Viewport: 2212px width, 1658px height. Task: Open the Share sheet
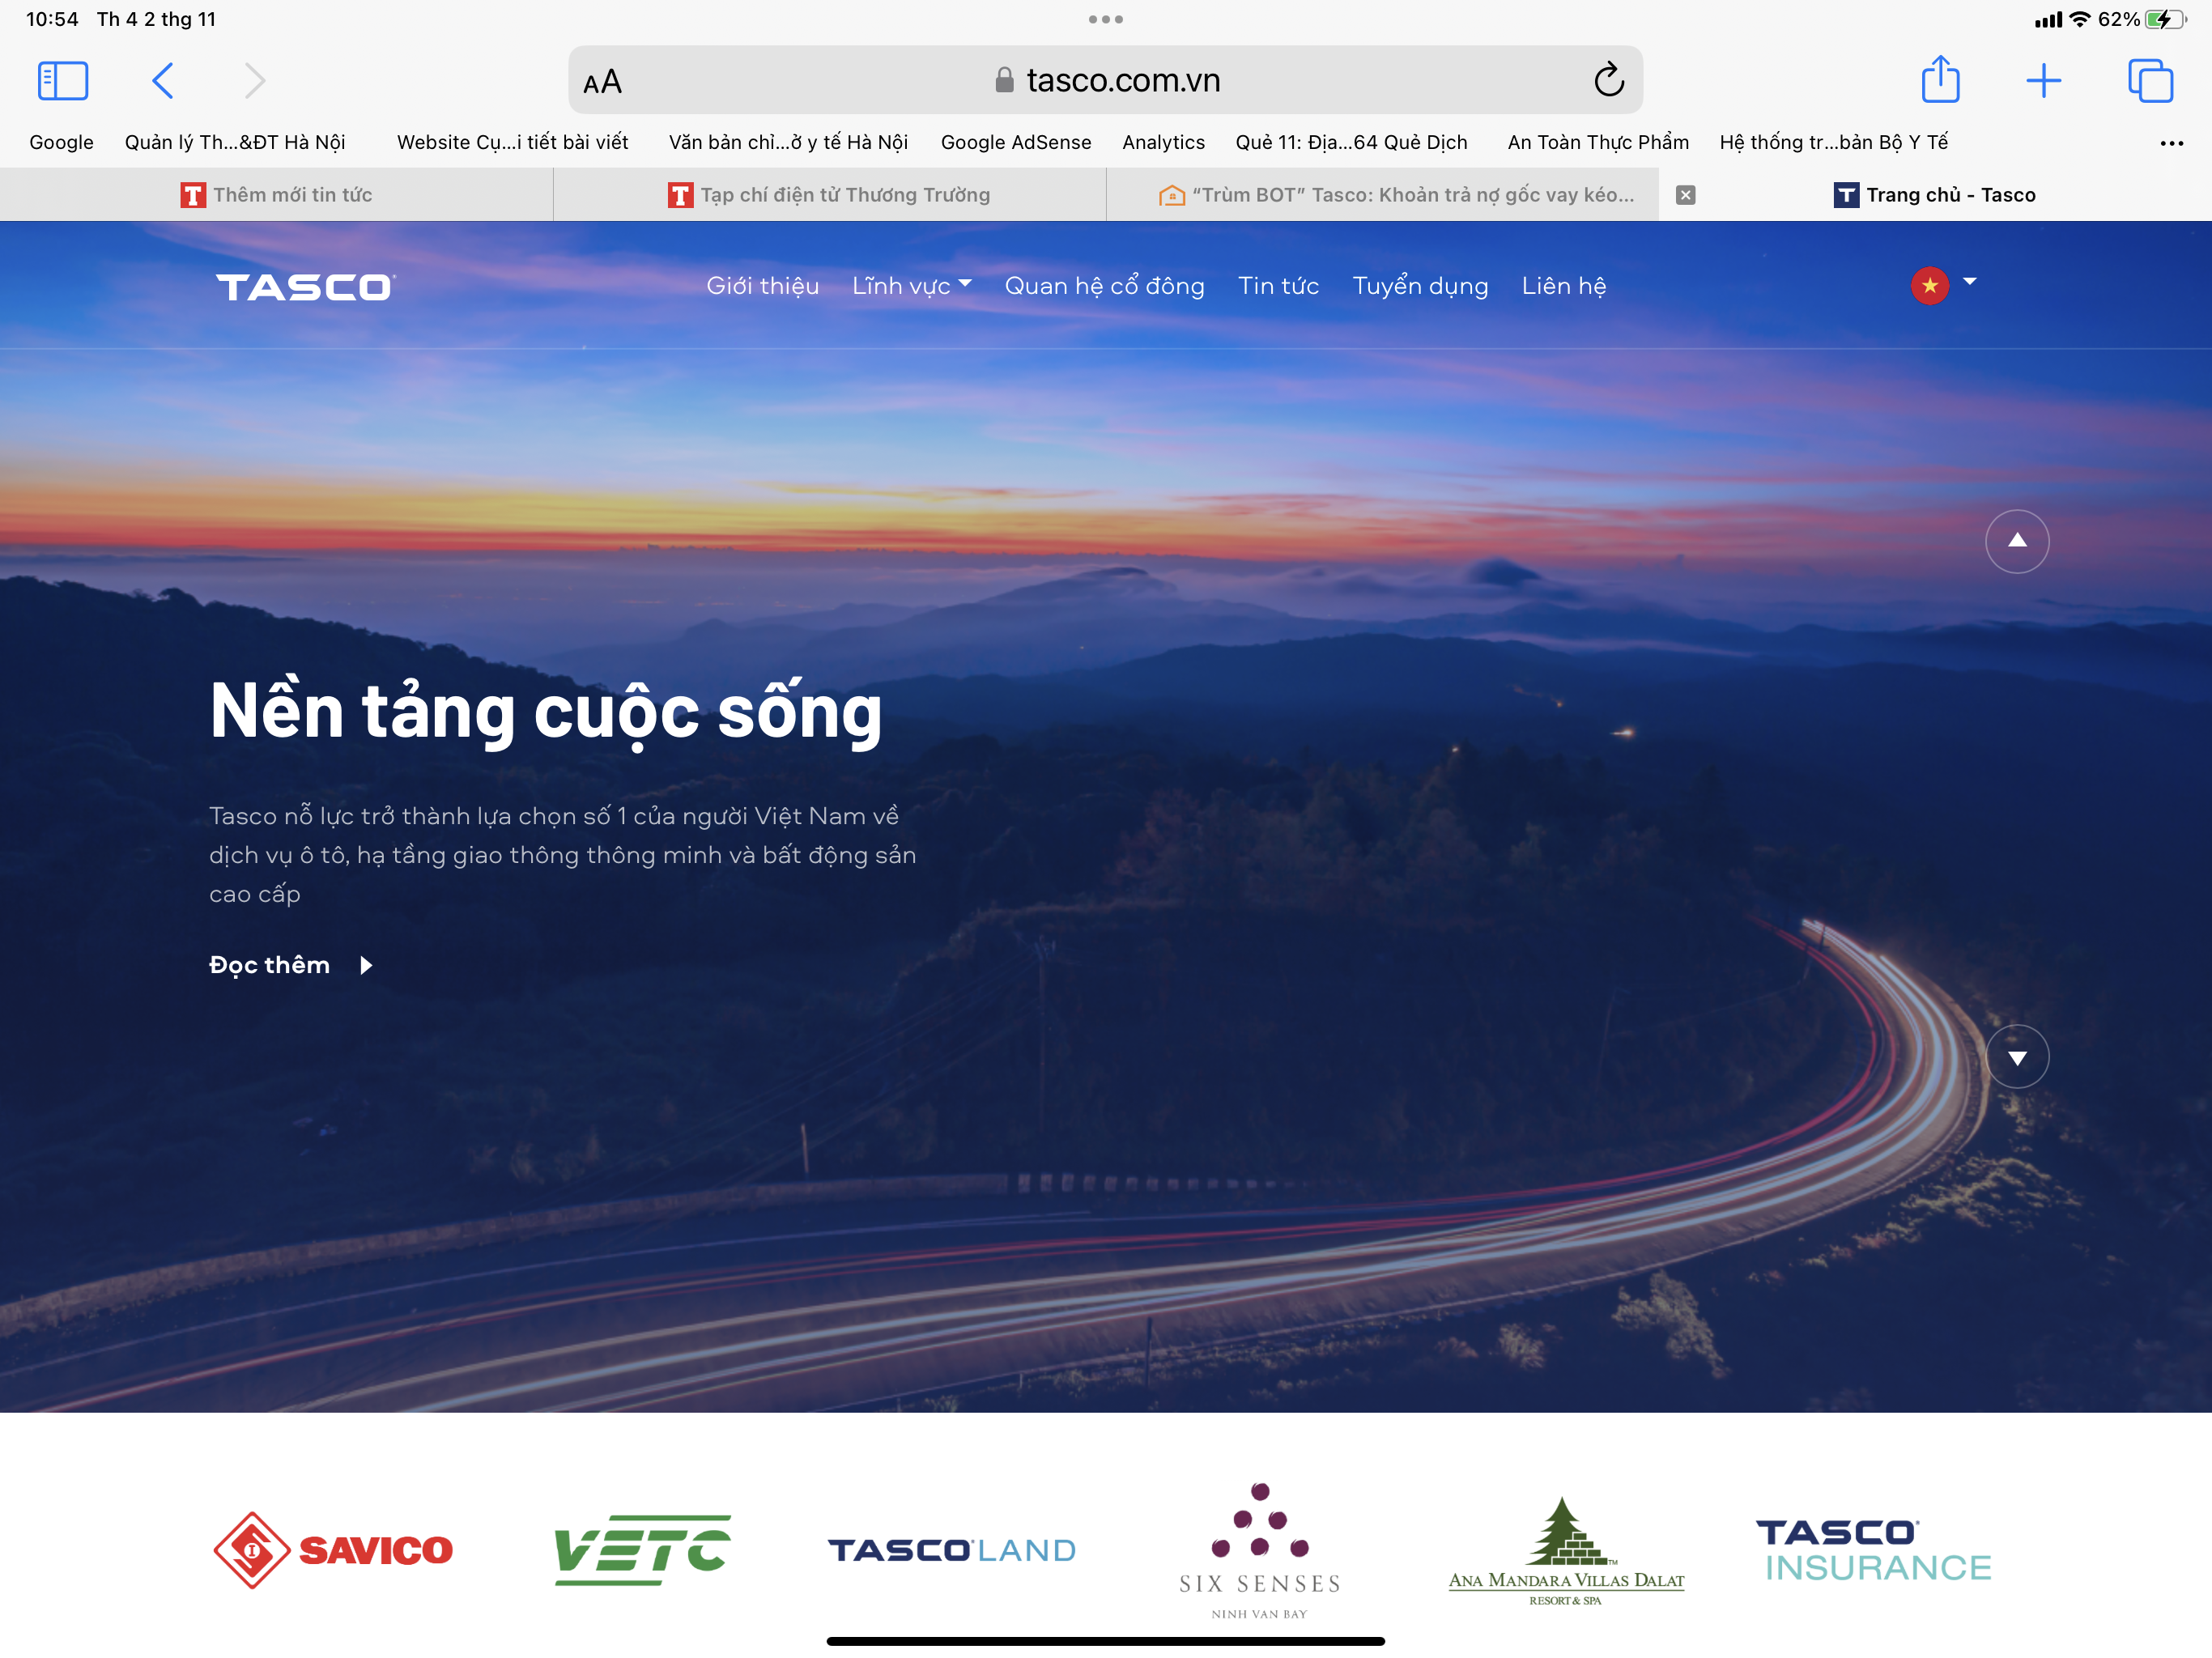(1941, 80)
